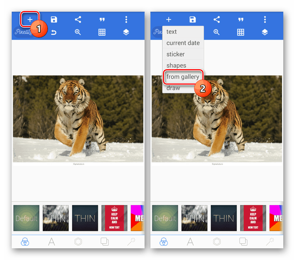Select Keep Calm preset in right screen

click(253, 218)
